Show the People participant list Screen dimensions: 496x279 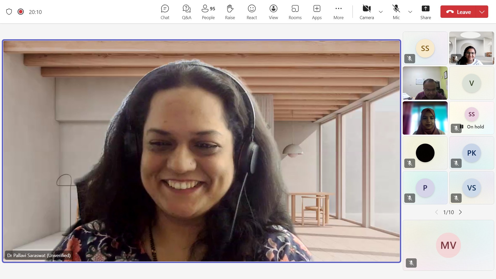[208, 12]
